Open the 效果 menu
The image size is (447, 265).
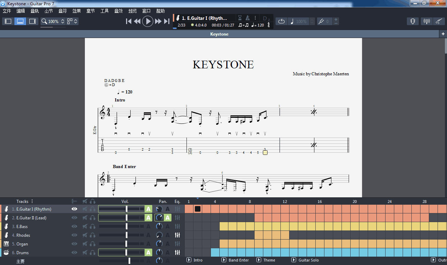(x=76, y=11)
